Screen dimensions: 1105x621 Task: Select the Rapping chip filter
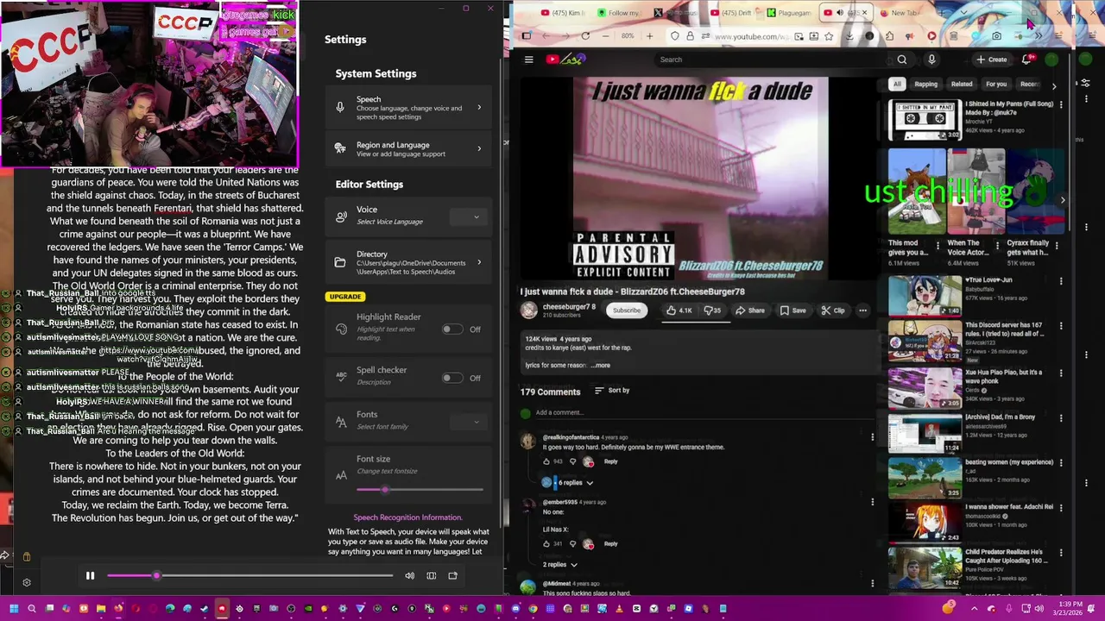pos(925,85)
